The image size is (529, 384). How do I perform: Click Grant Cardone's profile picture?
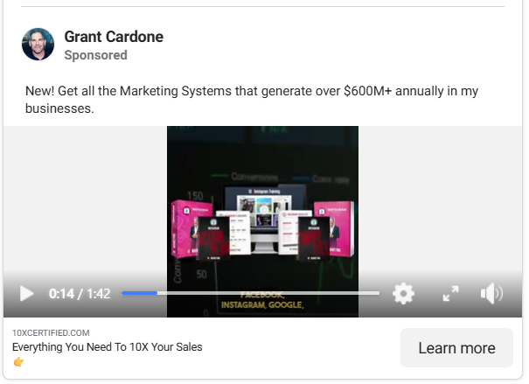(x=38, y=45)
